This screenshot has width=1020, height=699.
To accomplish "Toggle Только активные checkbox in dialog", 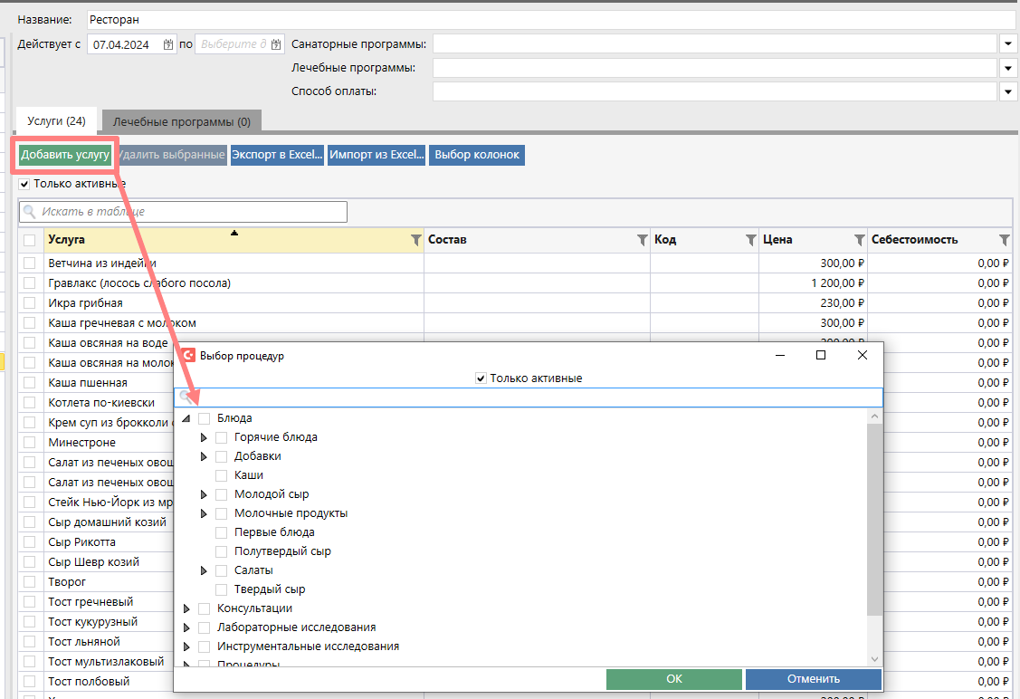I will coord(481,378).
